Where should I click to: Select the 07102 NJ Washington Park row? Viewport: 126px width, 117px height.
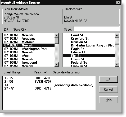29,49
